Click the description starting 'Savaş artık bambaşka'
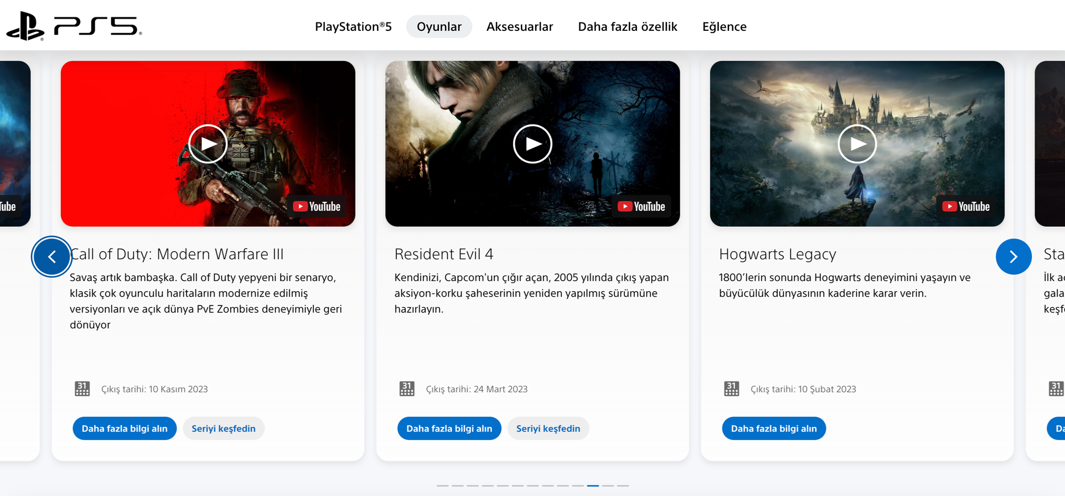This screenshot has height=496, width=1065. point(206,301)
